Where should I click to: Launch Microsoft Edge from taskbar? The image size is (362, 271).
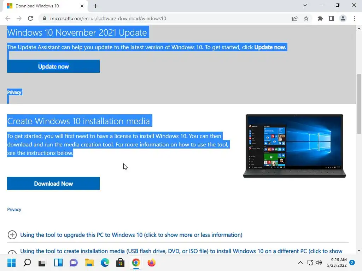[x=105, y=263]
